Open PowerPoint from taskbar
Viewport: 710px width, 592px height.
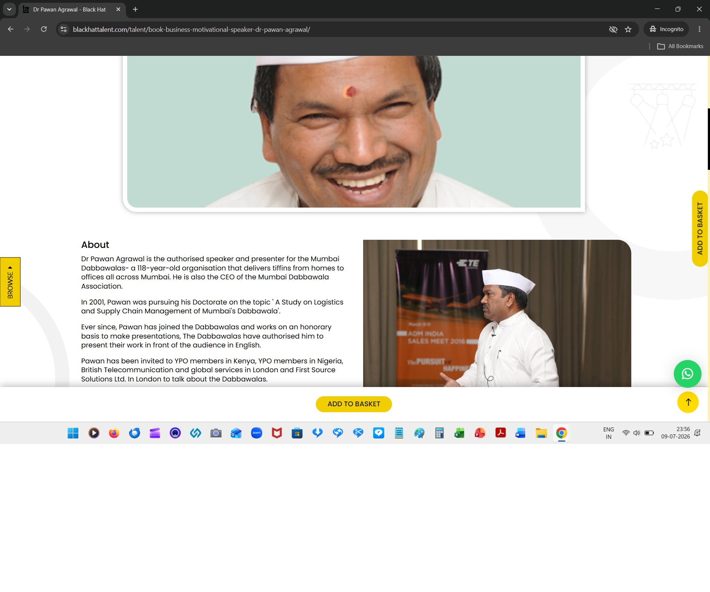480,433
